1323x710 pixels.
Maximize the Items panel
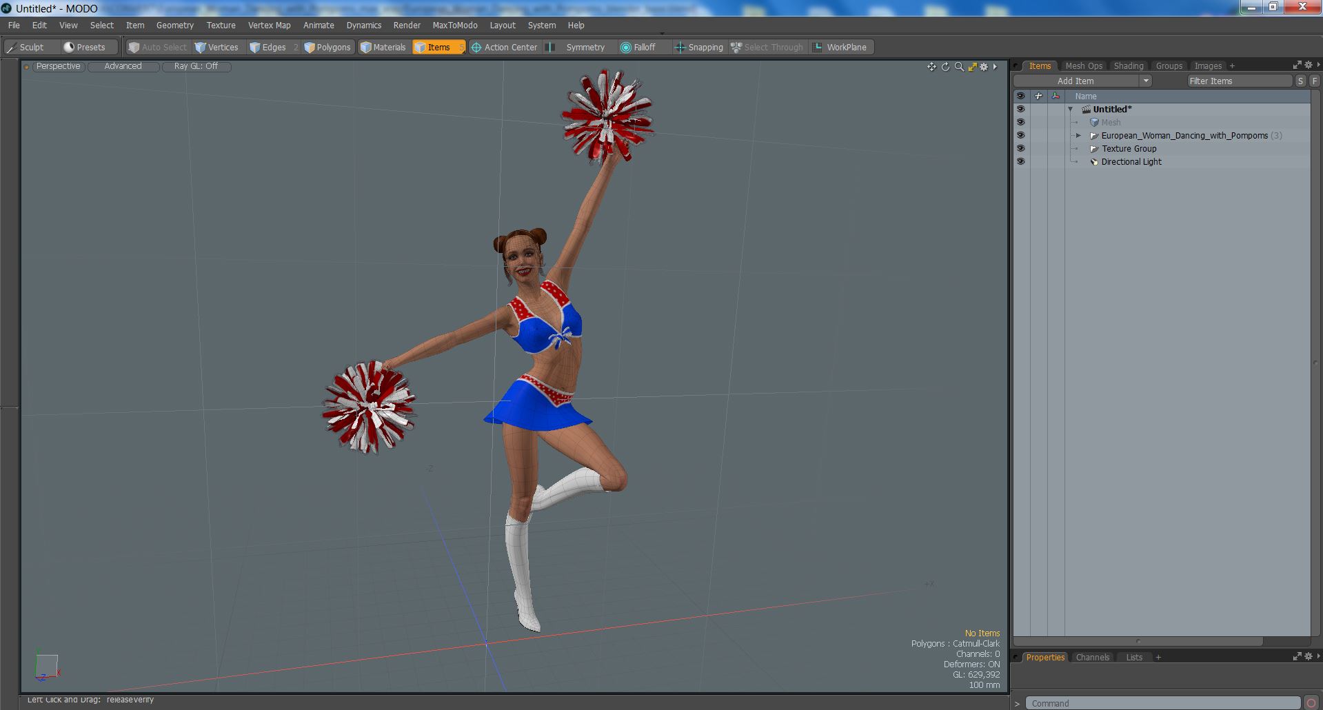click(1297, 65)
